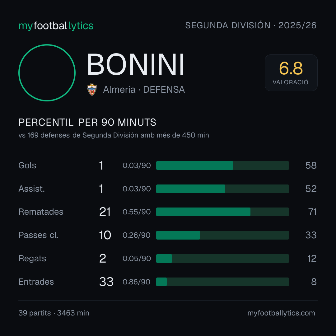The width and height of the screenshot is (336, 336).
Task: Click the green player photo circle
Action: (x=47, y=73)
